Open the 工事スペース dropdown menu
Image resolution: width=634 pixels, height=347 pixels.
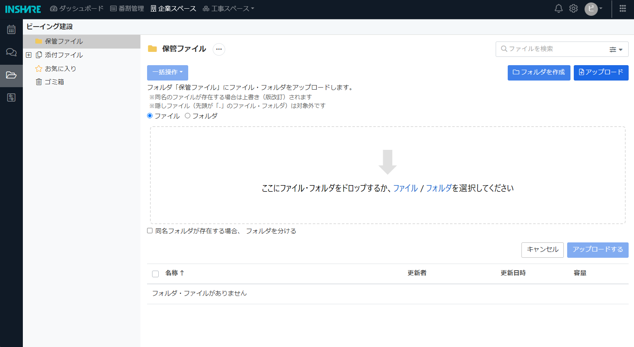tap(228, 9)
